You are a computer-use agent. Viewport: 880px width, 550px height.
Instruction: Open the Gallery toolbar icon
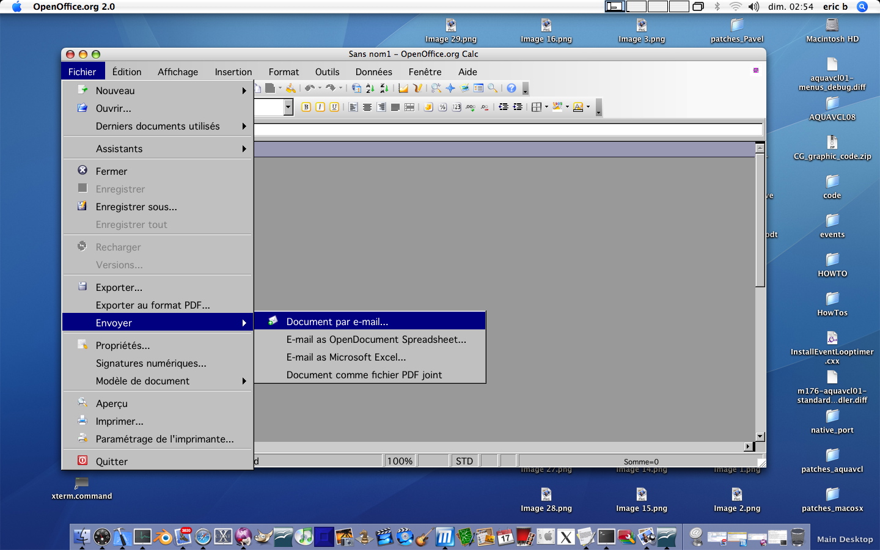coord(465,89)
